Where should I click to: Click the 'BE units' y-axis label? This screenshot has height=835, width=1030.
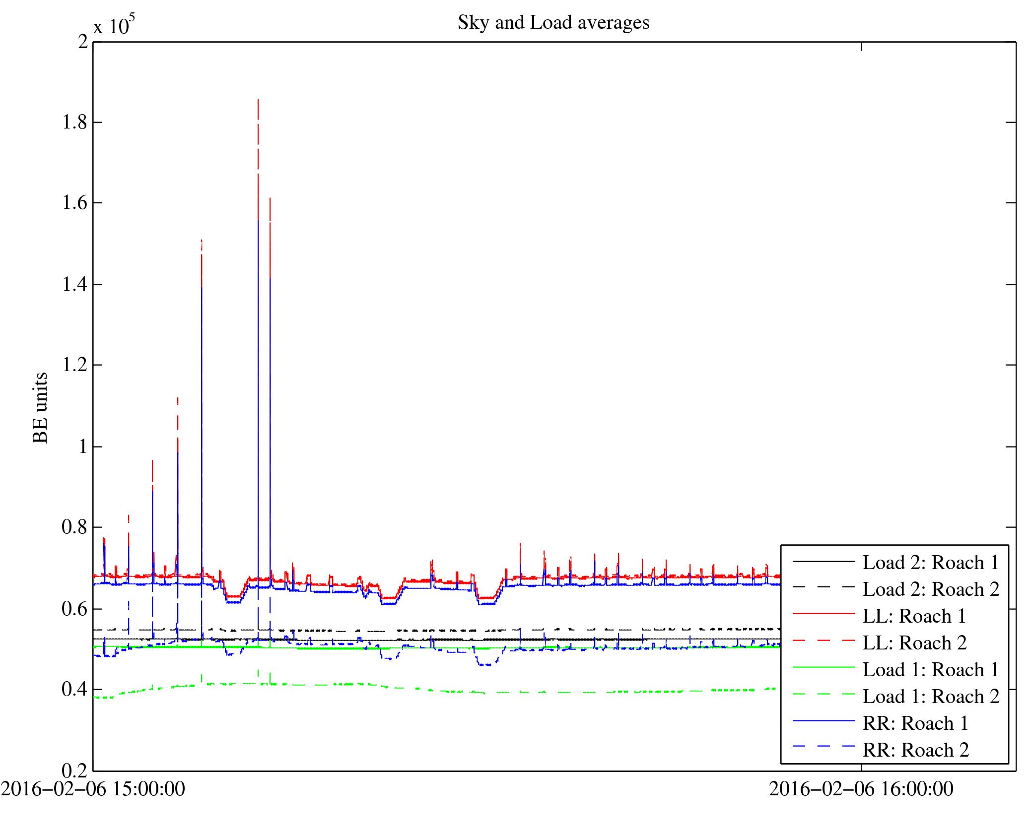pyautogui.click(x=41, y=407)
